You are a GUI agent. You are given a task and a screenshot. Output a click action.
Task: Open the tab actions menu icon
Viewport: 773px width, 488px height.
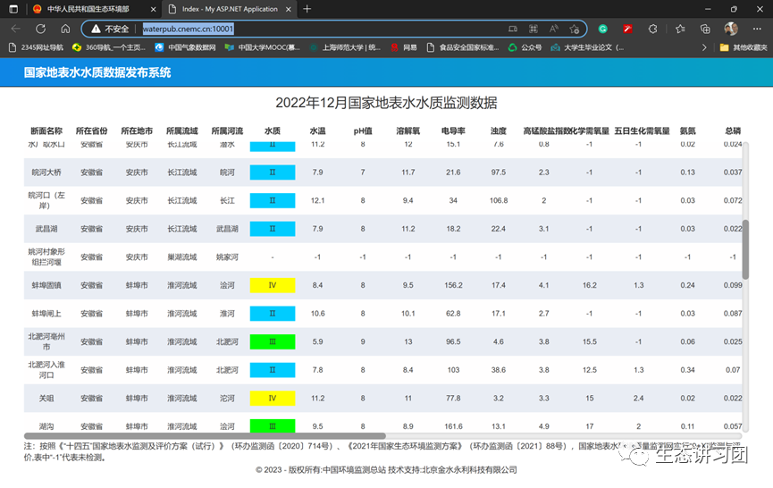tap(13, 9)
